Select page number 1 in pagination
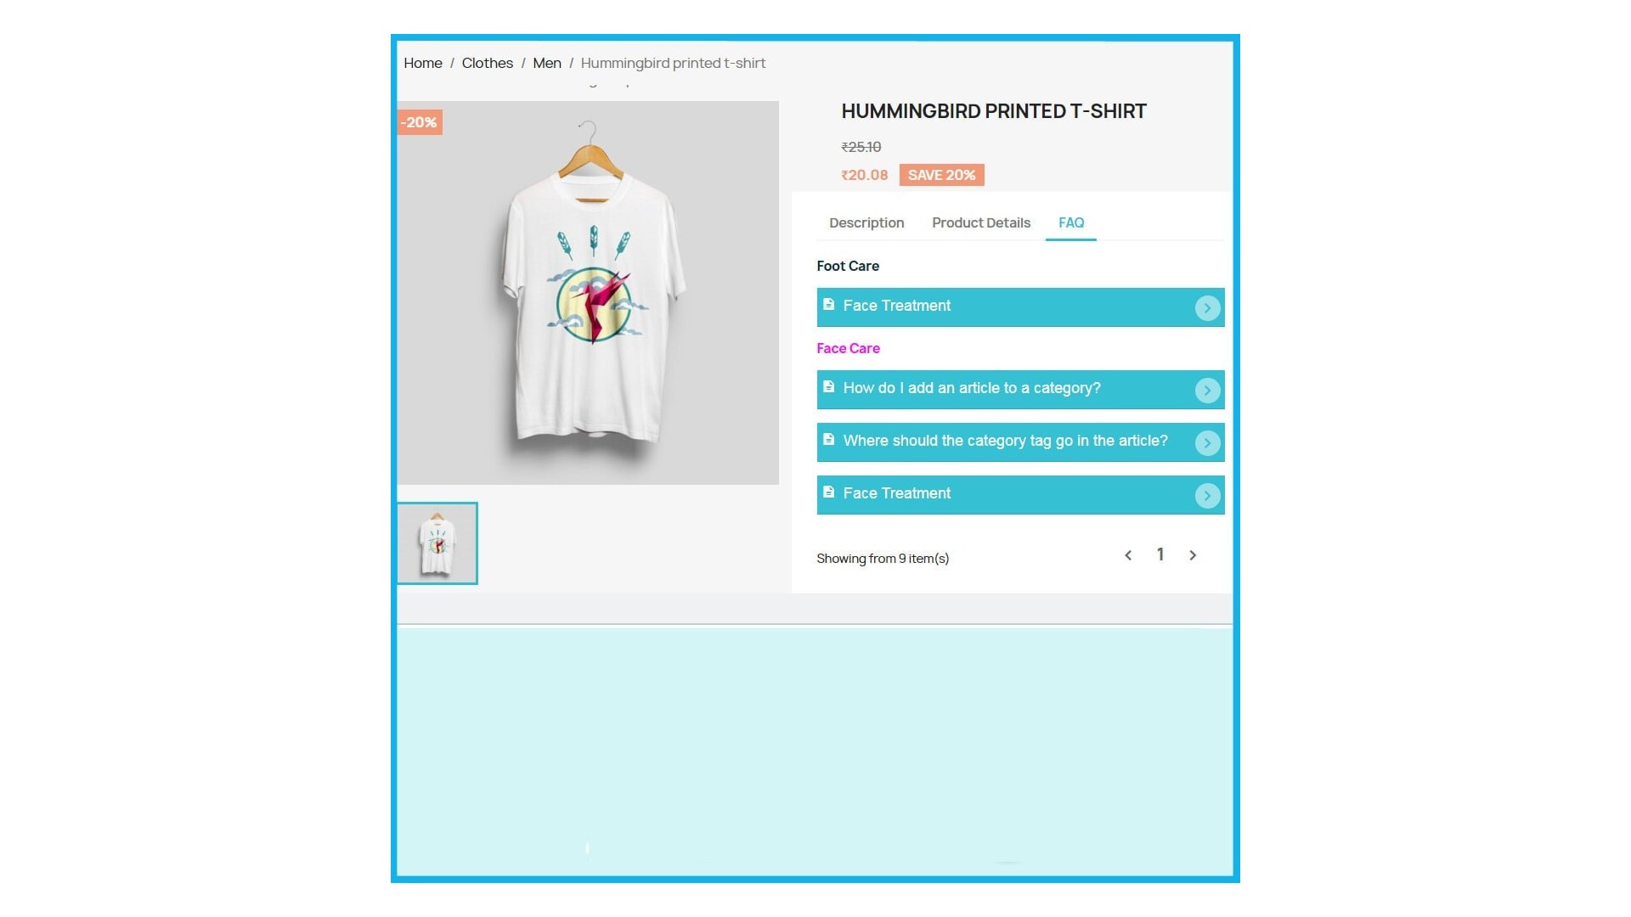 1160,554
